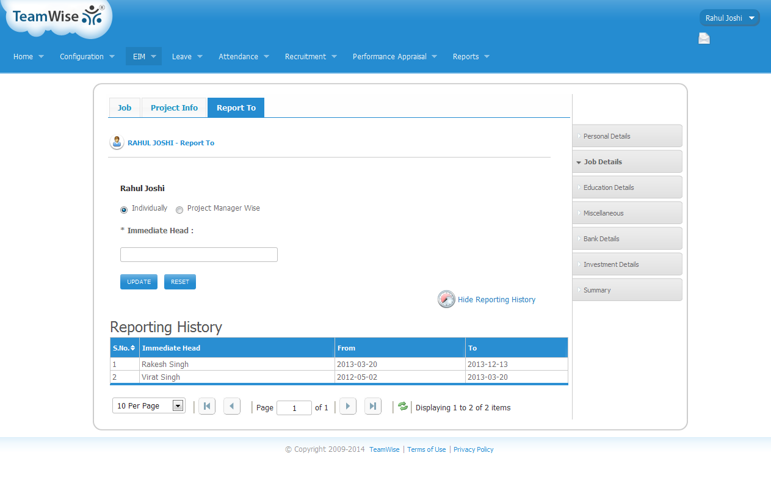This screenshot has height=483, width=771.
Task: Go to next page of history
Action: 348,407
